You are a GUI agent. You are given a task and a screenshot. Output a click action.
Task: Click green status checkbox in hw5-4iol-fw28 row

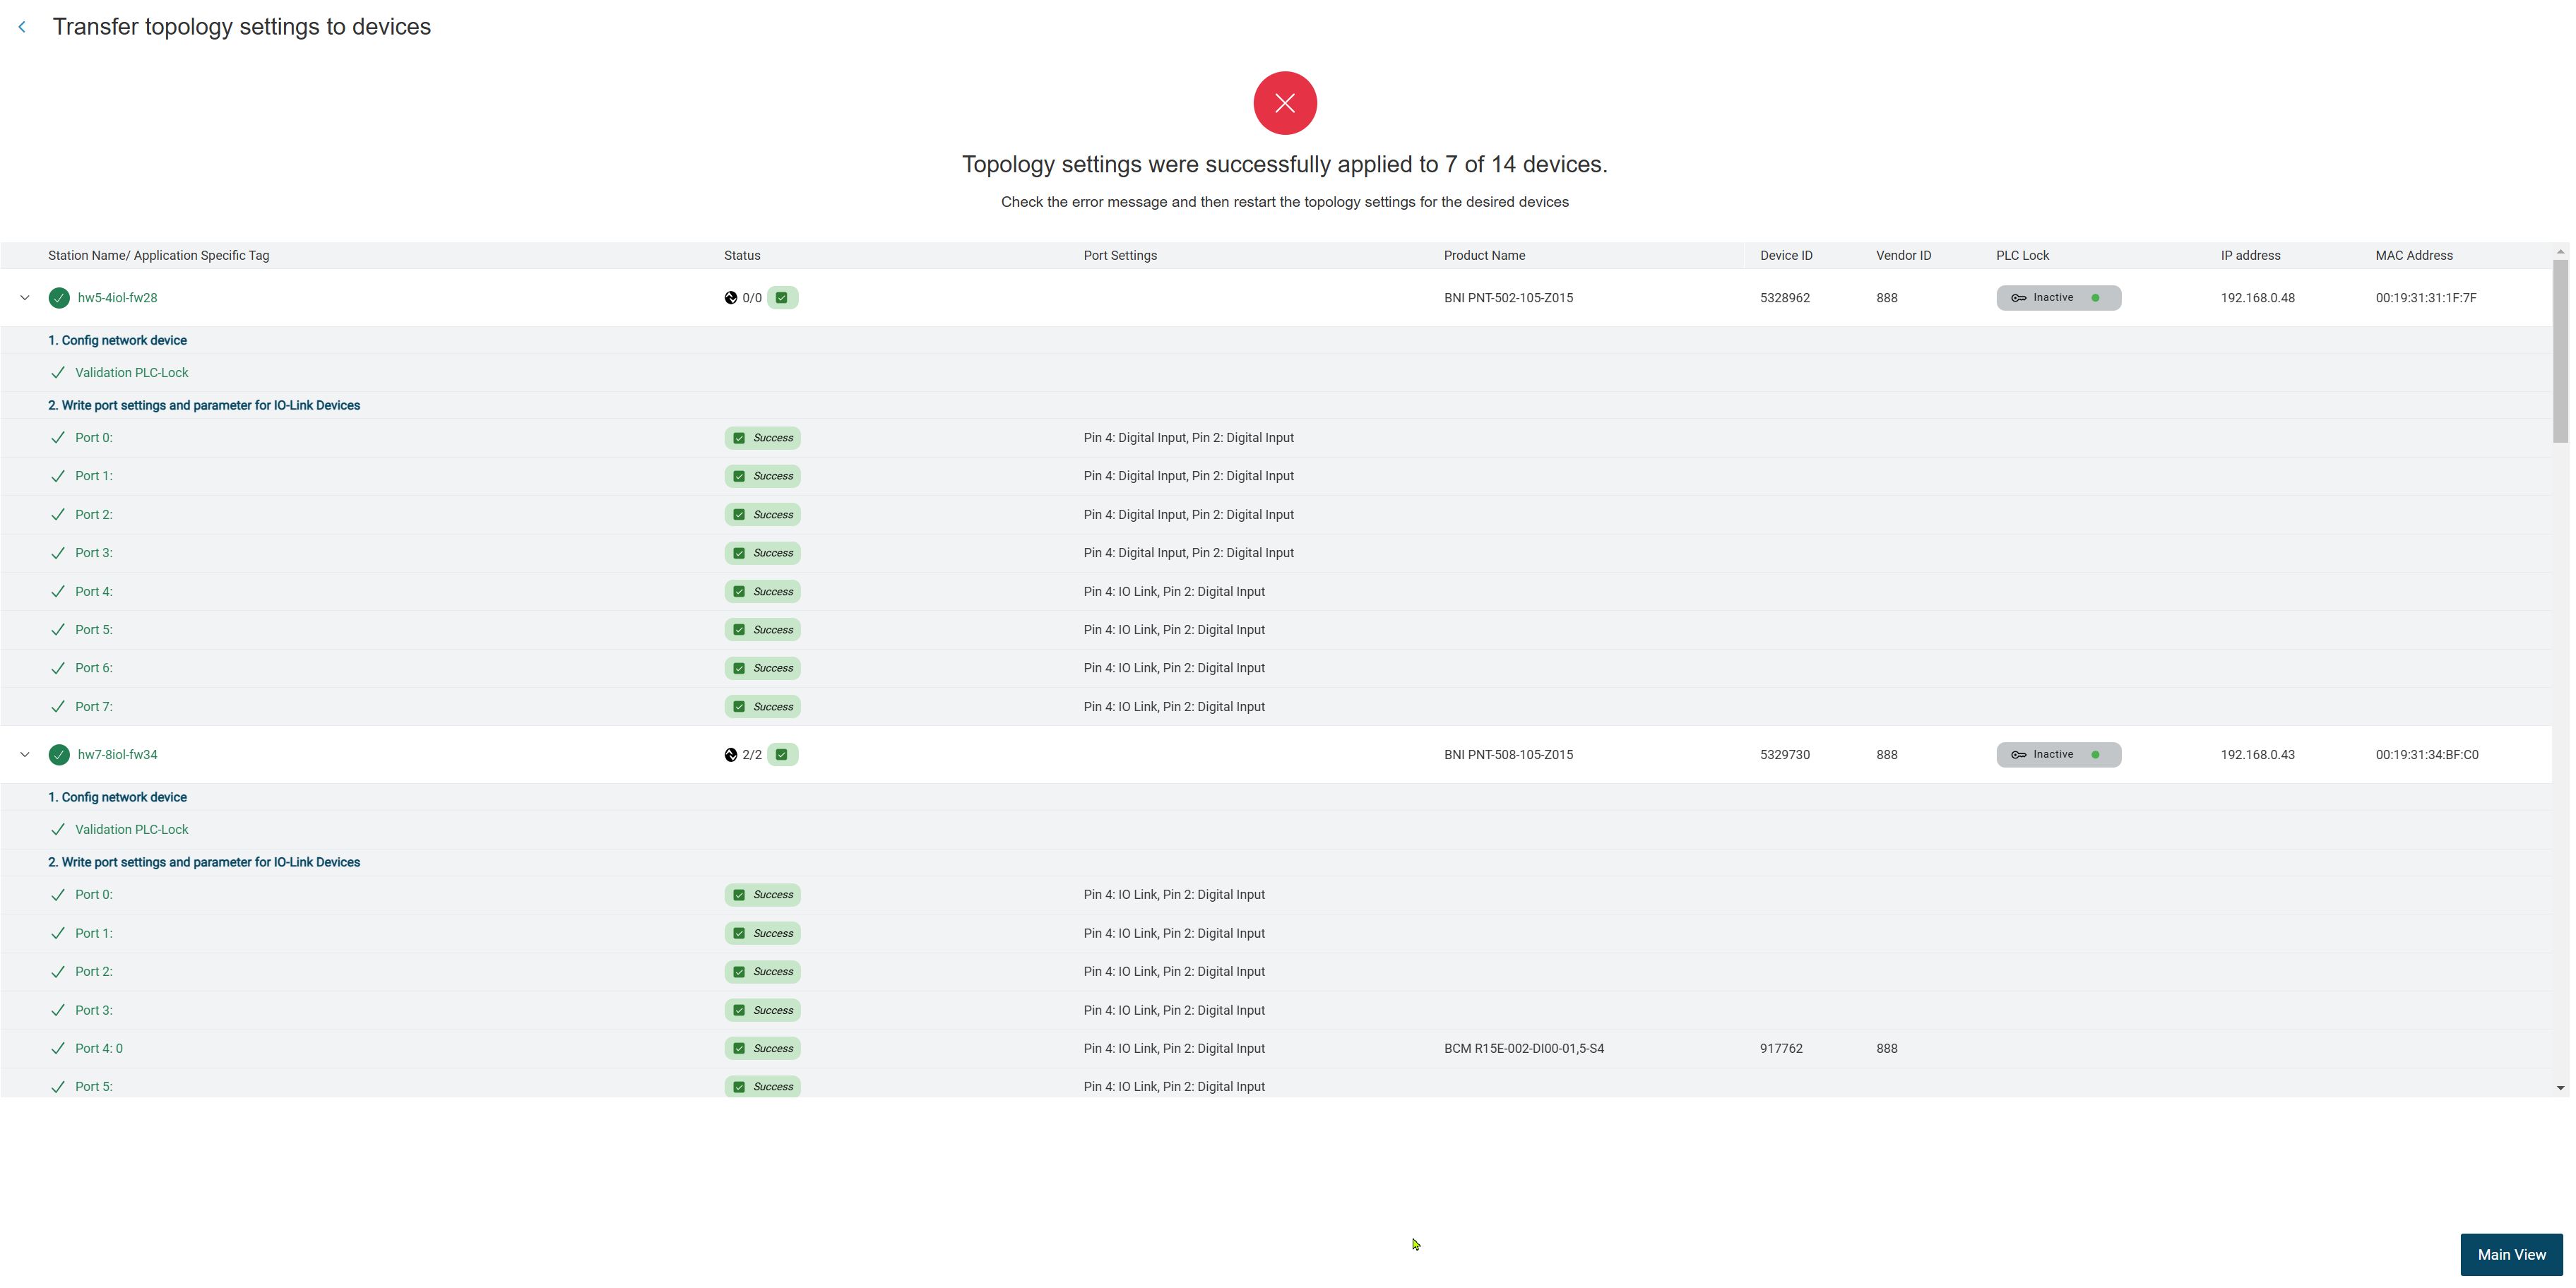click(x=782, y=298)
